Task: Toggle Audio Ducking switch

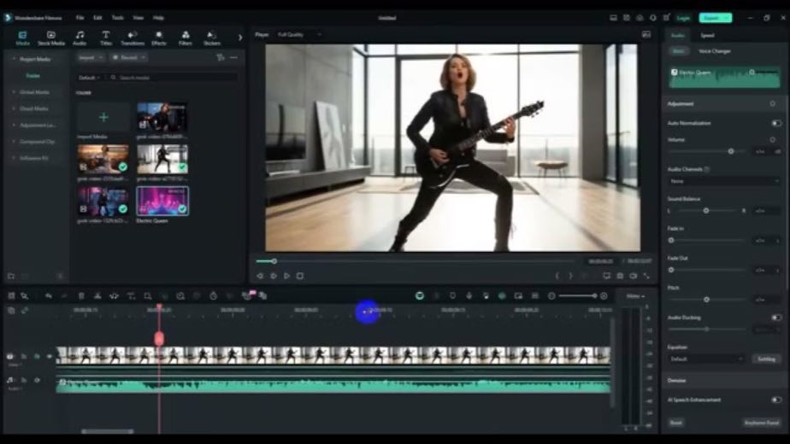Action: pyautogui.click(x=776, y=318)
